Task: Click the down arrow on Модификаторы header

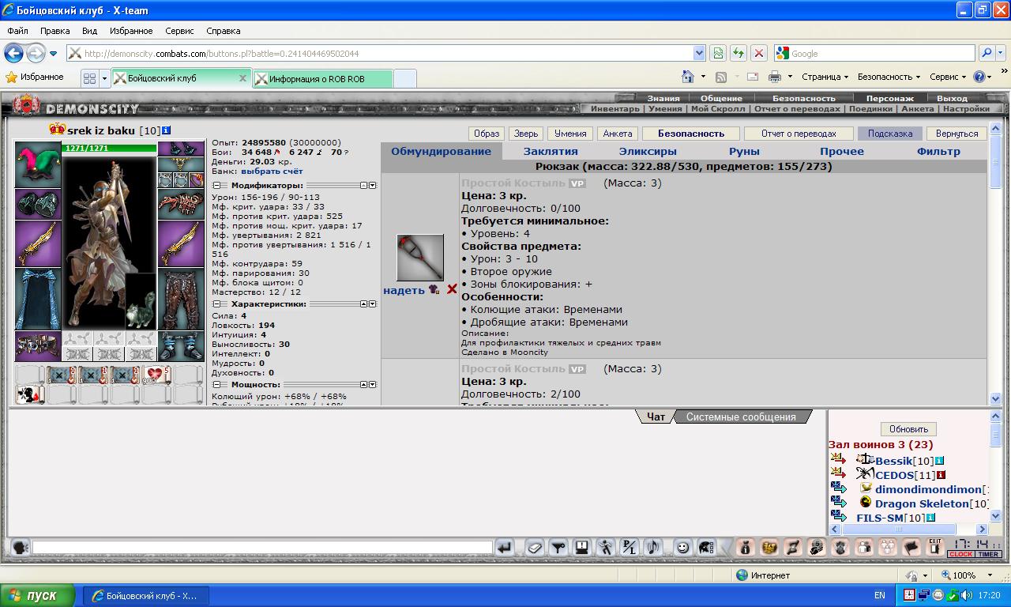Action: (373, 186)
